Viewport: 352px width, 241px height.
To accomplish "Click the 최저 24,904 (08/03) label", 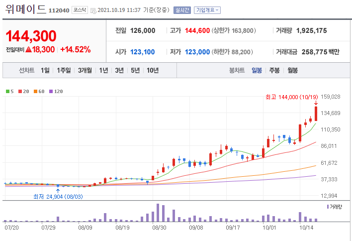I will coord(58,197).
